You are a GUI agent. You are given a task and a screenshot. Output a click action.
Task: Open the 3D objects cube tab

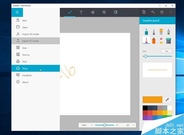point(104,12)
